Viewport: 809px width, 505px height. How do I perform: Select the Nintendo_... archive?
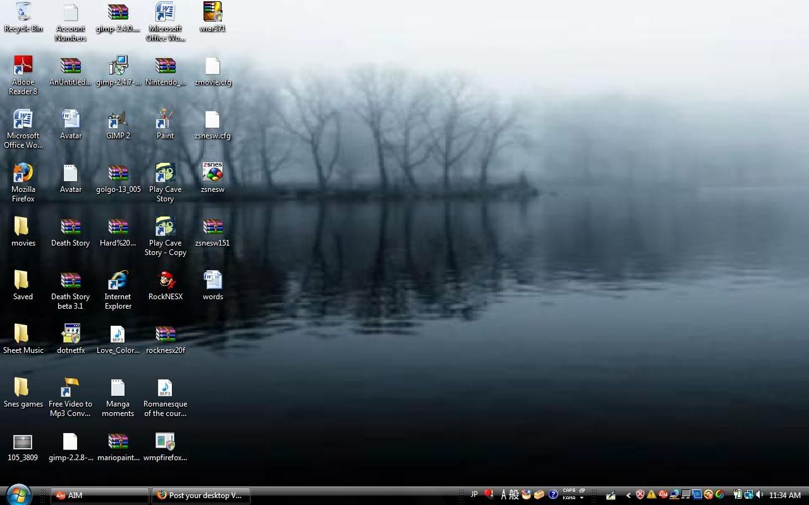(x=166, y=71)
